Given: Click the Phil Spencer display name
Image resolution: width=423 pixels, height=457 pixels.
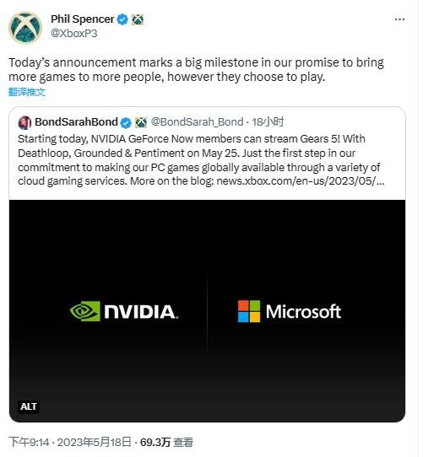Looking at the screenshot, I should 83,19.
